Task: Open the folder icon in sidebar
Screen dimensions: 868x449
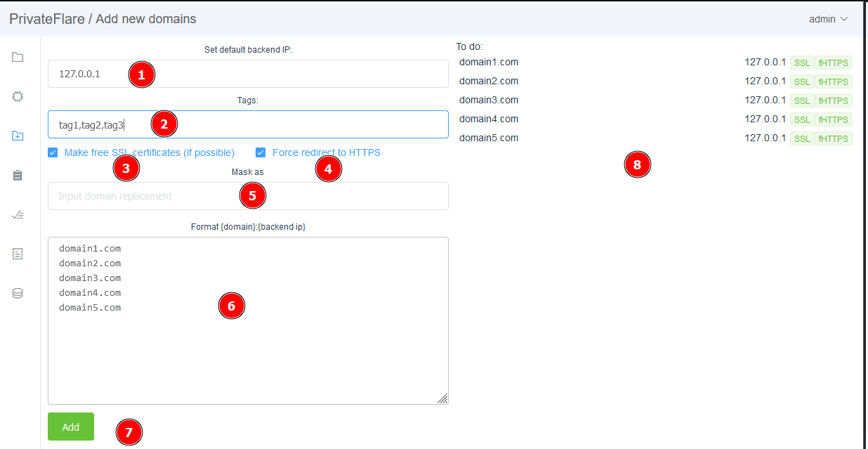Action: pyautogui.click(x=18, y=57)
